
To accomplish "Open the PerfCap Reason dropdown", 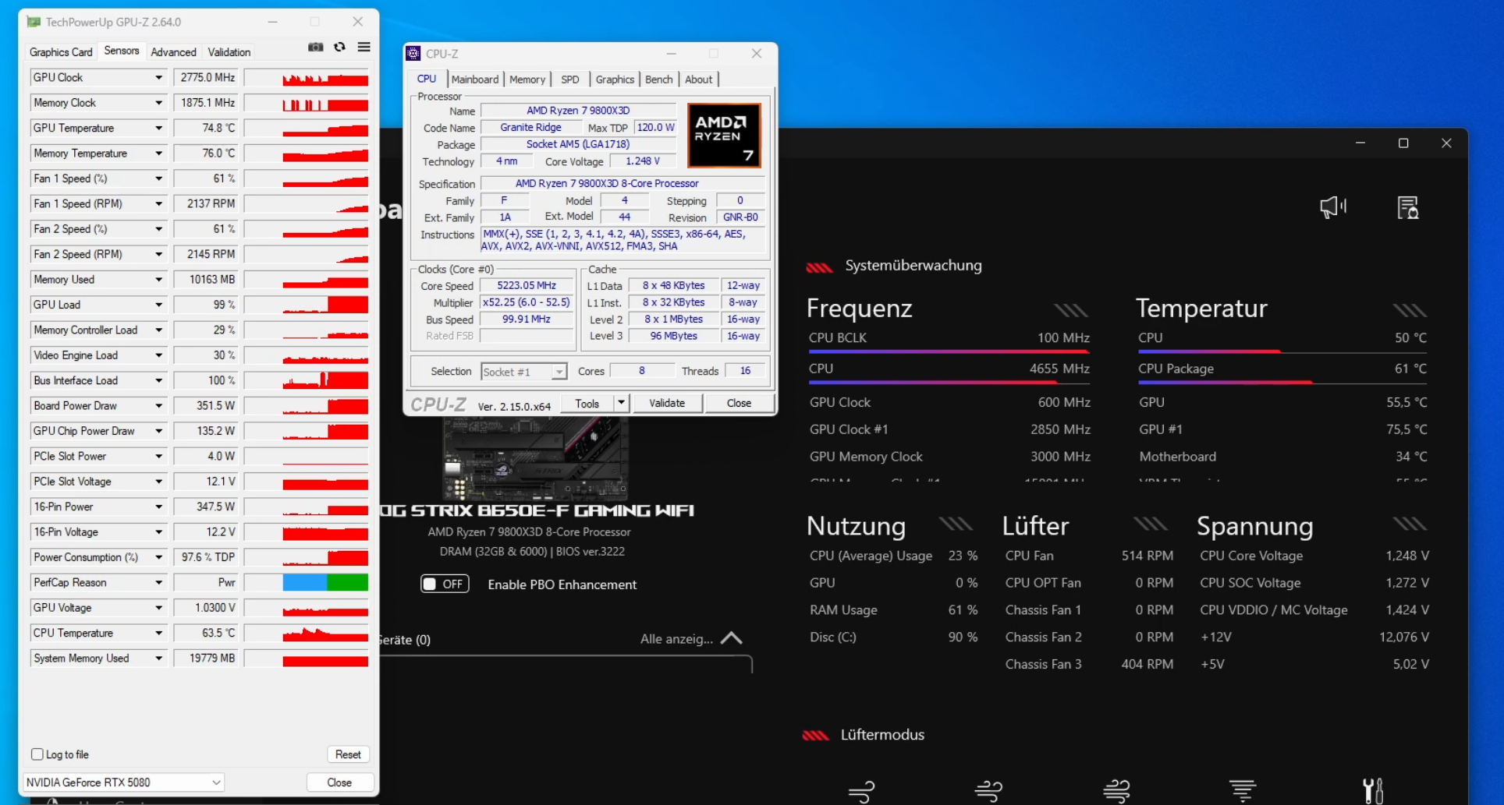I will coord(158,582).
